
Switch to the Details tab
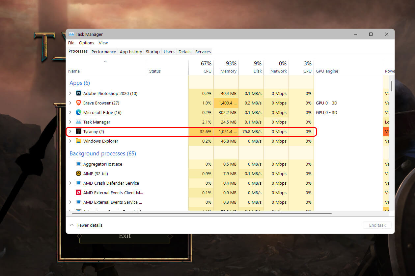coord(185,52)
